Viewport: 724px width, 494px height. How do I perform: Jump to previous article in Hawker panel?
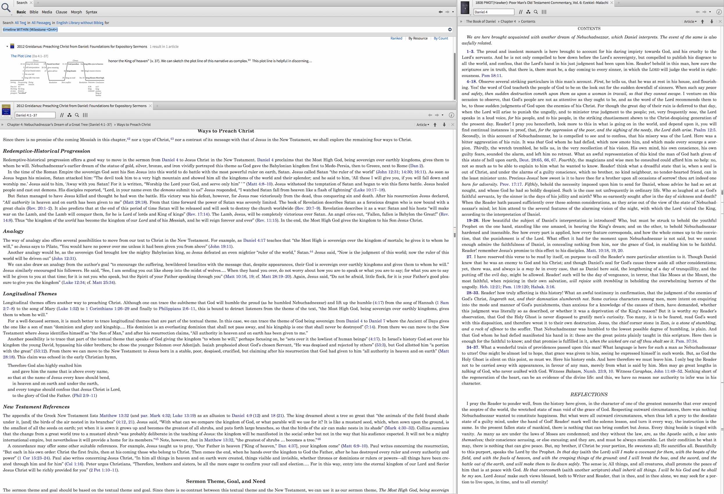[x=702, y=22]
